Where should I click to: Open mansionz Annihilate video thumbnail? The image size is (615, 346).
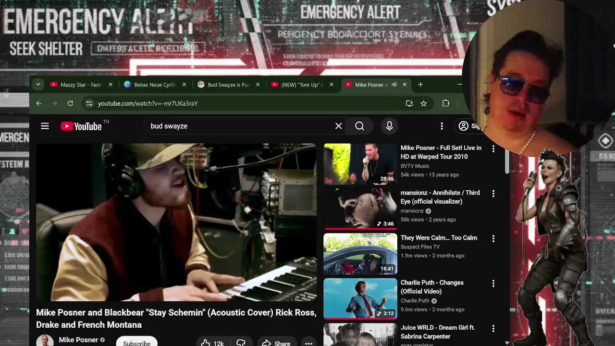point(360,209)
